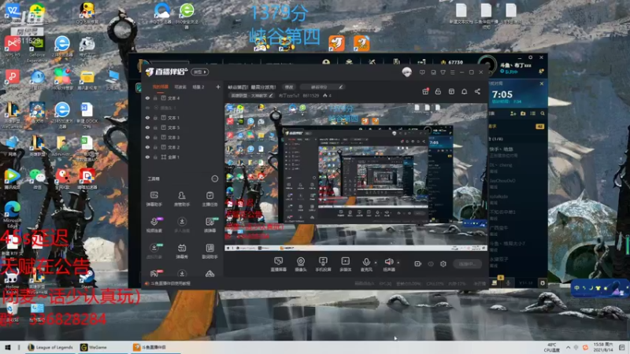The image size is (630, 354).
Task: Open the Microsoft Edge desktop shortcut
Action: (x=12, y=215)
